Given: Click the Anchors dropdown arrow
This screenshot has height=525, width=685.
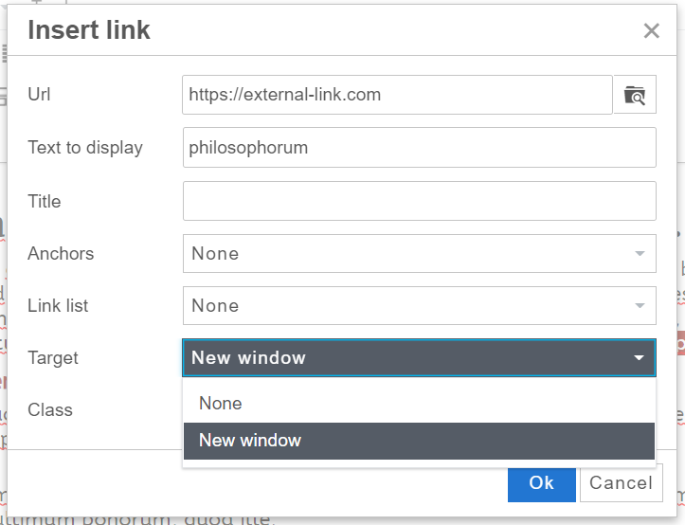Looking at the screenshot, I should coord(640,254).
